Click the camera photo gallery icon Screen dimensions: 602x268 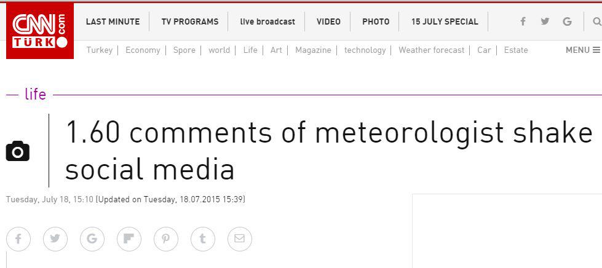point(18,151)
